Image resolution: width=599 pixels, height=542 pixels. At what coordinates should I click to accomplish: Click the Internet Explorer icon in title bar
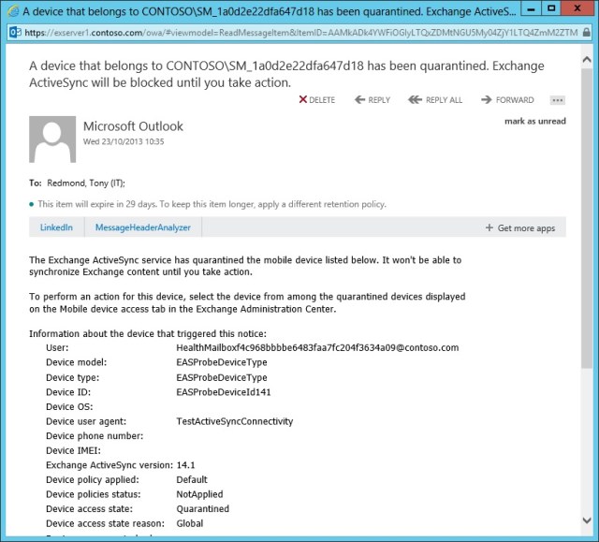coord(10,10)
